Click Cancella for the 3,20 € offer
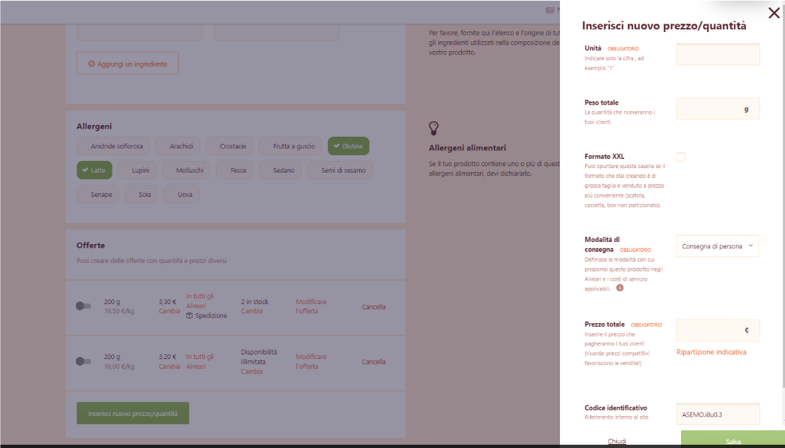The height and width of the screenshot is (448, 785). coord(374,362)
